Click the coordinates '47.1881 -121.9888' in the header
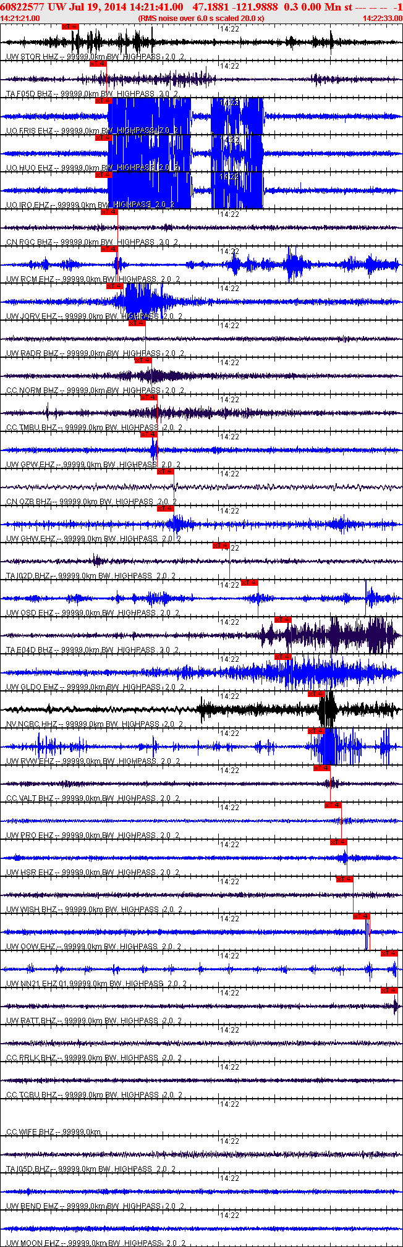This screenshot has width=403, height=1247. (x=235, y=6)
